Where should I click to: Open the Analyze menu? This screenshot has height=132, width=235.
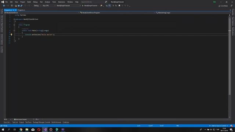[47, 2]
